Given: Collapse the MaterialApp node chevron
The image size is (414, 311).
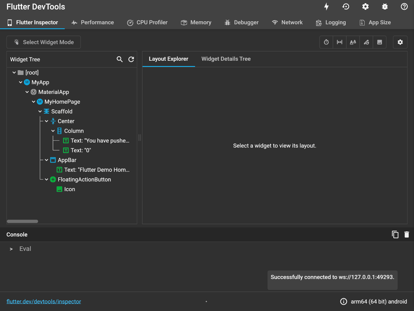Looking at the screenshot, I should point(27,92).
